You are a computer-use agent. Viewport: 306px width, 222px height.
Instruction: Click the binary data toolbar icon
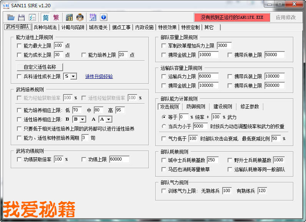click(x=93, y=17)
